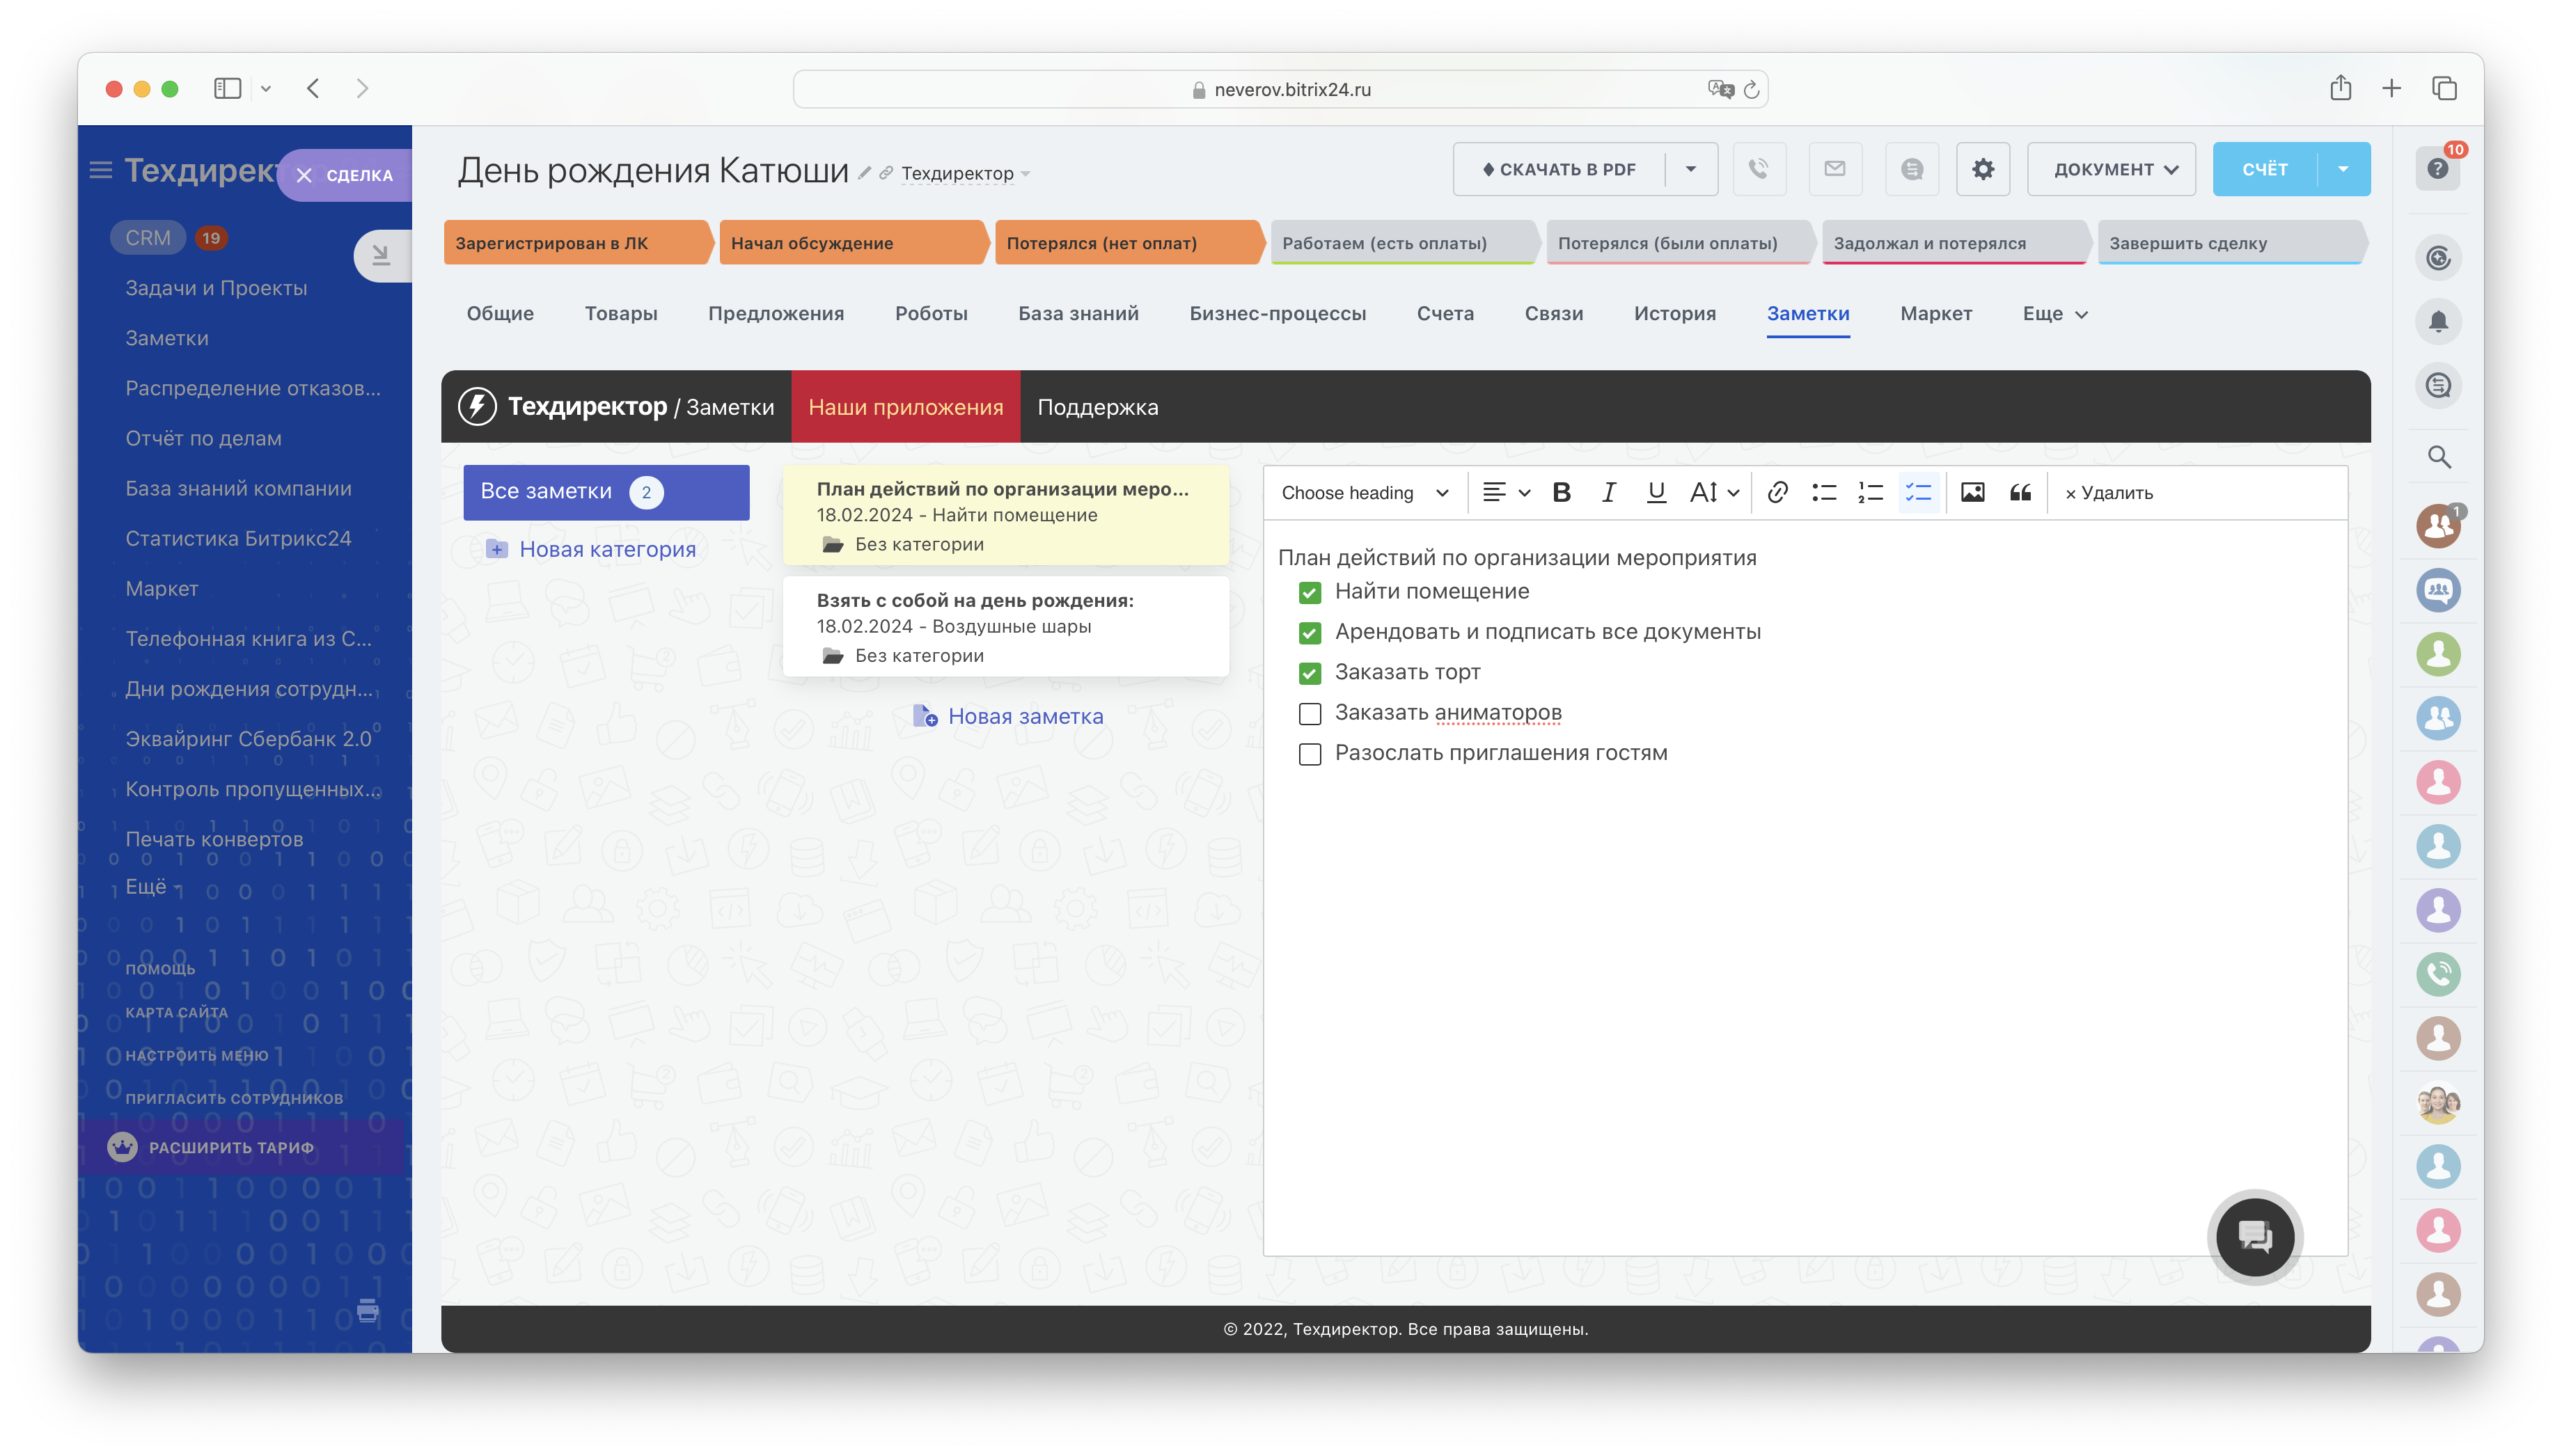
Task: Open the deal settings gear
Action: [x=1983, y=169]
